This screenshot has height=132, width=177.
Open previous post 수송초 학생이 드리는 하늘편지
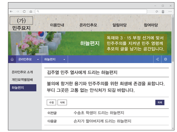[x=99, y=113]
